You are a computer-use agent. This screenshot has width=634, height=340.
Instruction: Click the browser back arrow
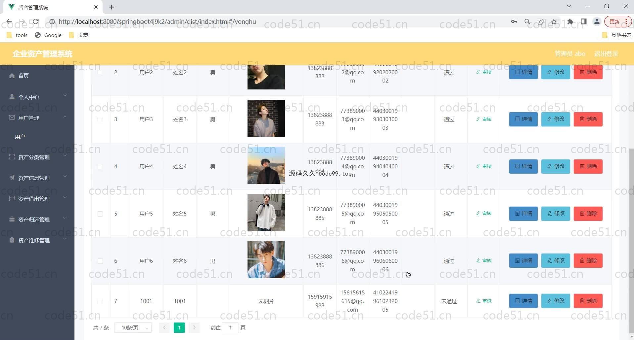[x=9, y=21]
